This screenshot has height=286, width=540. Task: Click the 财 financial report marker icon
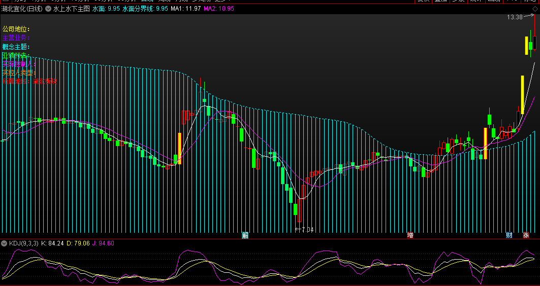(x=509, y=235)
